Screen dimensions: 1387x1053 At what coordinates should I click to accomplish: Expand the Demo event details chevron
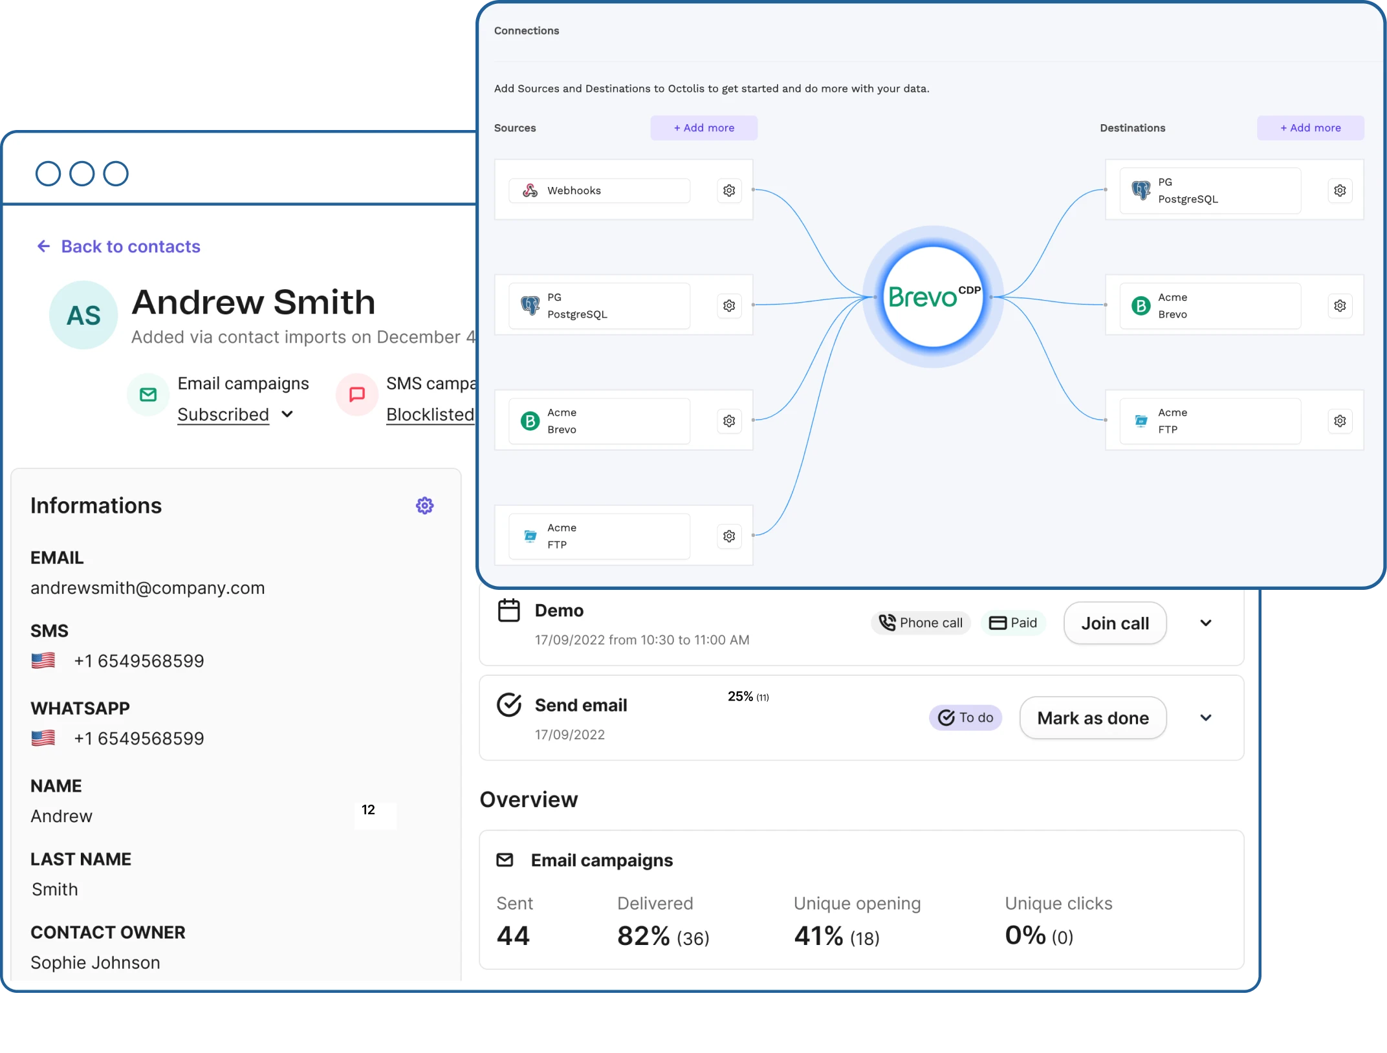tap(1205, 623)
